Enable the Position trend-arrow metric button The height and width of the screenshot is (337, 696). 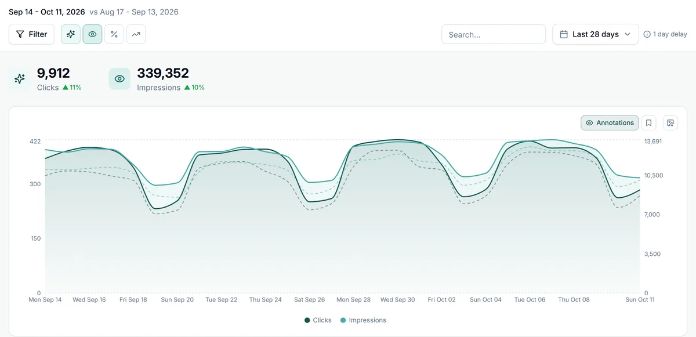pos(136,34)
